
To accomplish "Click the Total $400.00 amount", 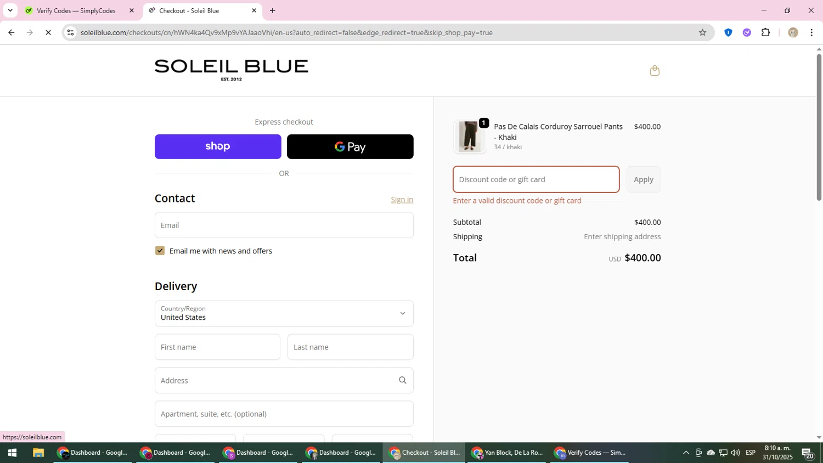I will [642, 258].
